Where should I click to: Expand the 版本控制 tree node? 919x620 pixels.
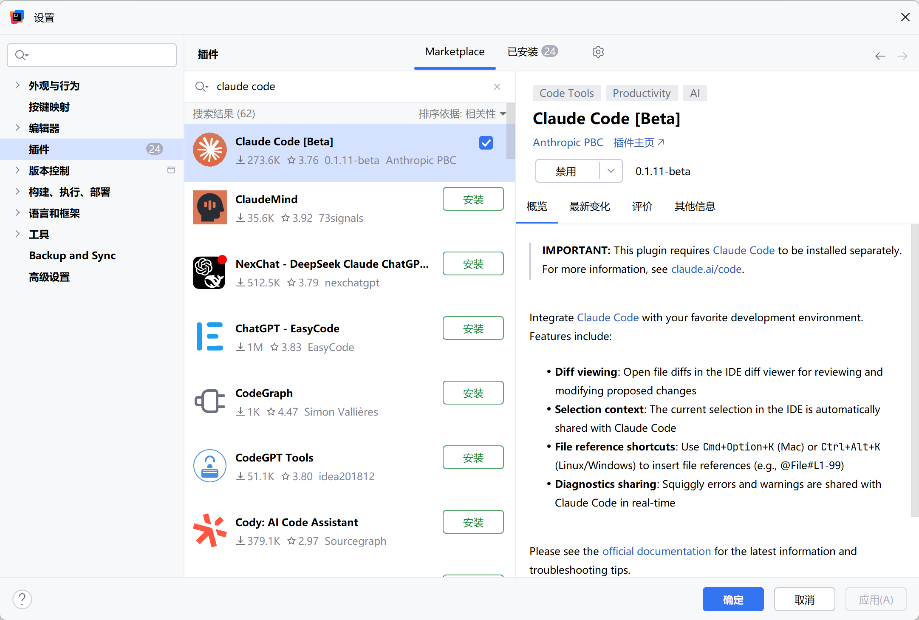pyautogui.click(x=17, y=170)
